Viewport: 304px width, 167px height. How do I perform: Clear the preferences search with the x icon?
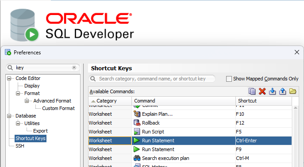click(74, 67)
